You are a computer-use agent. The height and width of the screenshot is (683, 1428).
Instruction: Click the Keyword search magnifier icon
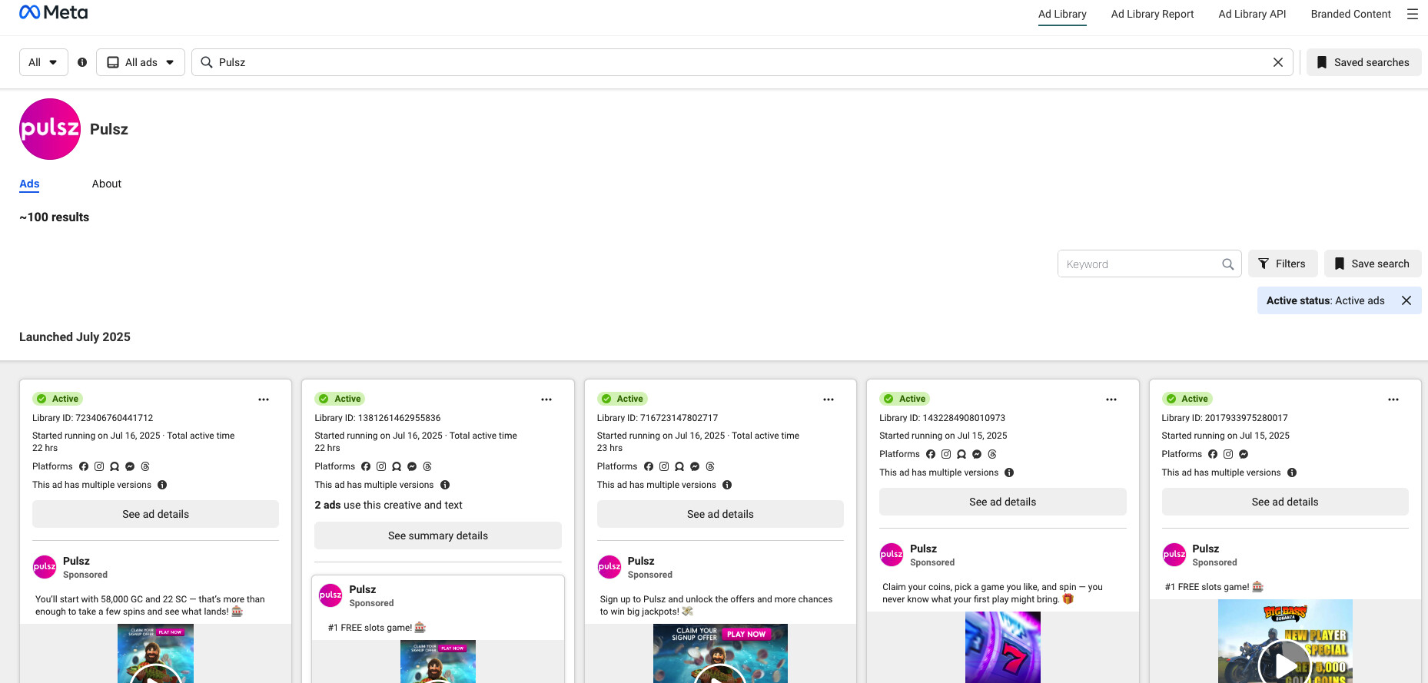pos(1228,264)
